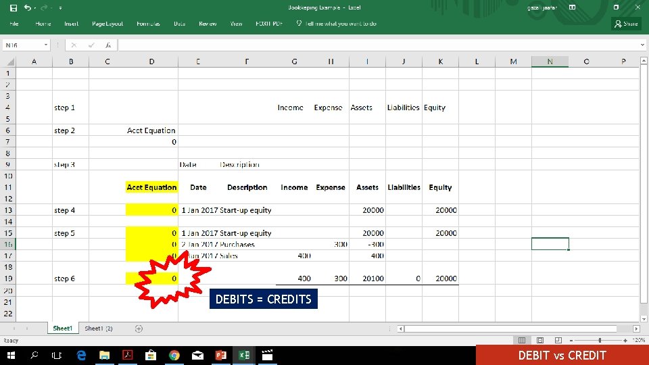Click Assets total 20100 cell
The height and width of the screenshot is (365, 649).
367,278
